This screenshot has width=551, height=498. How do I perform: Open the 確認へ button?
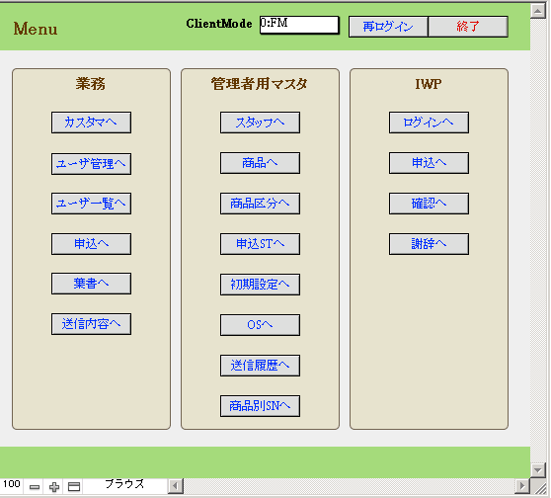point(429,204)
